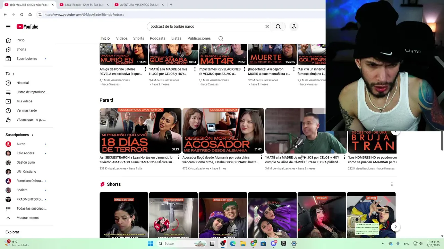Open the Gastón Luna subscription channel

[x=26, y=162]
